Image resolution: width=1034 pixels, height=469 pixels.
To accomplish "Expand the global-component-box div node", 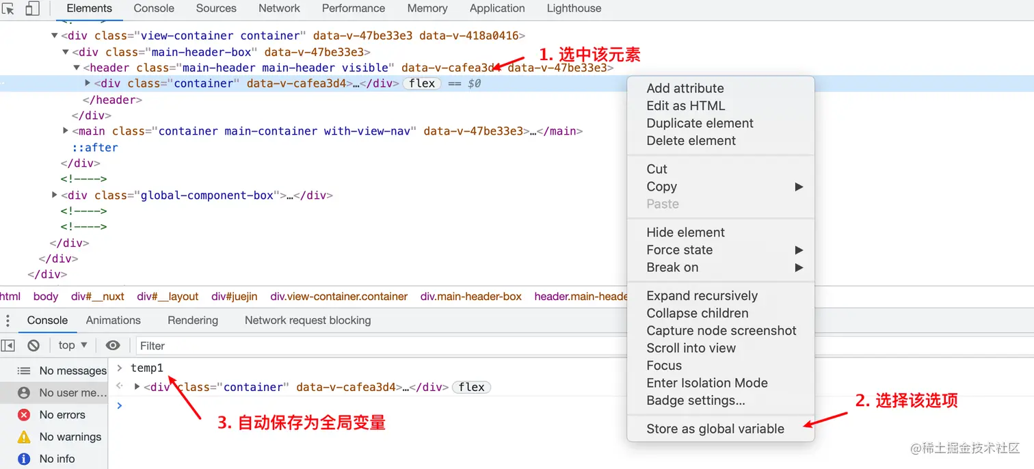I will 55,195.
